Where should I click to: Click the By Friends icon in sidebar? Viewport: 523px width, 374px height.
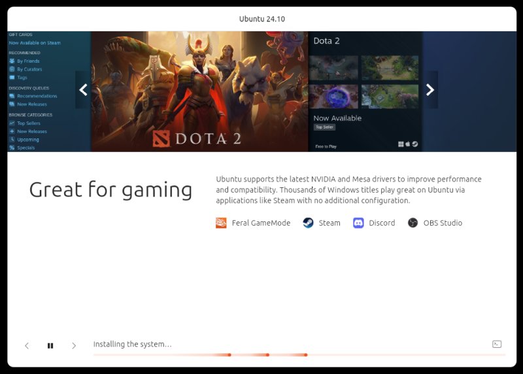coord(12,61)
